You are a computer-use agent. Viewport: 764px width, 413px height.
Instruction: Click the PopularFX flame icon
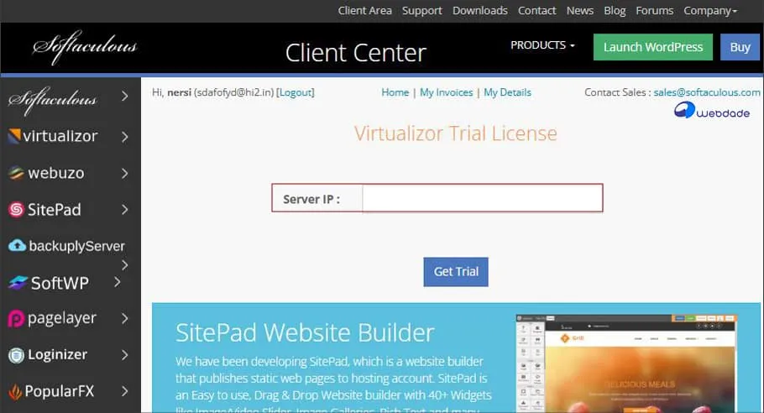[x=16, y=392]
